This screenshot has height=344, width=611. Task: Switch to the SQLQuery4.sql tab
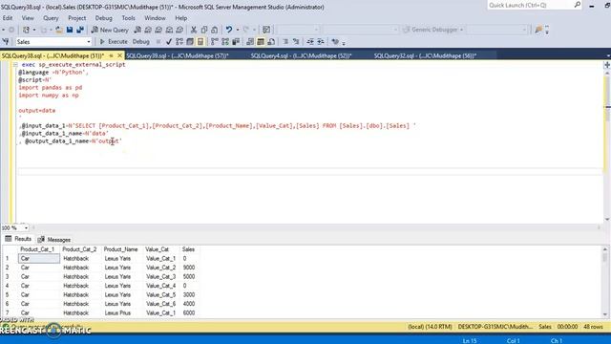(x=302, y=55)
